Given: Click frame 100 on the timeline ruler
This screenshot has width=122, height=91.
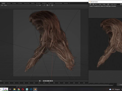Looking at the screenshot, I should [x=34, y=83].
